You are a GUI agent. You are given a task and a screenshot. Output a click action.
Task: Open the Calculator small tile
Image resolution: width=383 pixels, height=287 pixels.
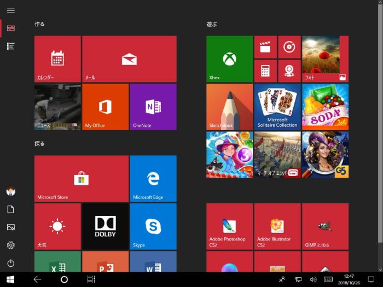[265, 71]
